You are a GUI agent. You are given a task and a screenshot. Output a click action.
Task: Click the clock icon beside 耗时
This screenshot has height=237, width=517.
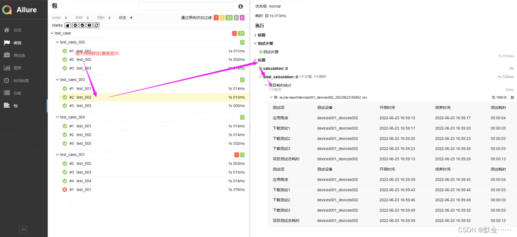point(267,16)
